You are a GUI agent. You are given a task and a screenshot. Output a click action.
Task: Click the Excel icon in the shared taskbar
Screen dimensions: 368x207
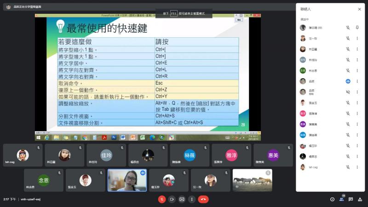(143, 138)
